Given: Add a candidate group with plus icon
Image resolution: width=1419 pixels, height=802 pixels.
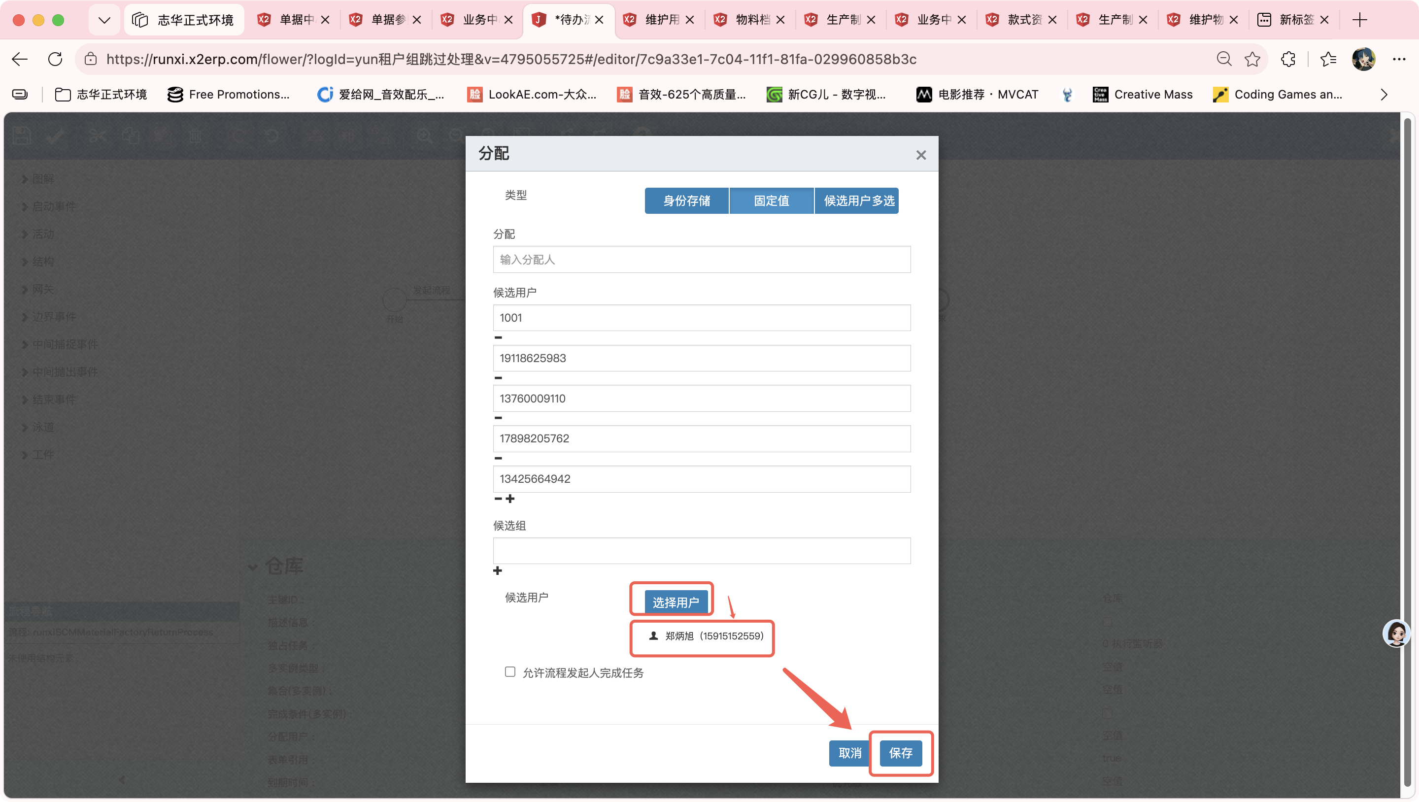Looking at the screenshot, I should pos(498,570).
